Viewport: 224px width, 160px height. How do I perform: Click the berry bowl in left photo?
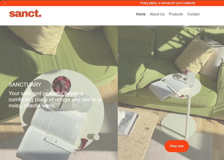click(x=62, y=85)
